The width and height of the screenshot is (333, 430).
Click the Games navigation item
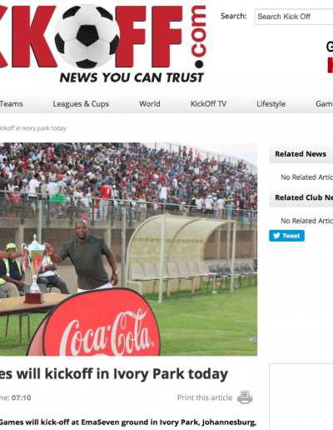click(324, 104)
